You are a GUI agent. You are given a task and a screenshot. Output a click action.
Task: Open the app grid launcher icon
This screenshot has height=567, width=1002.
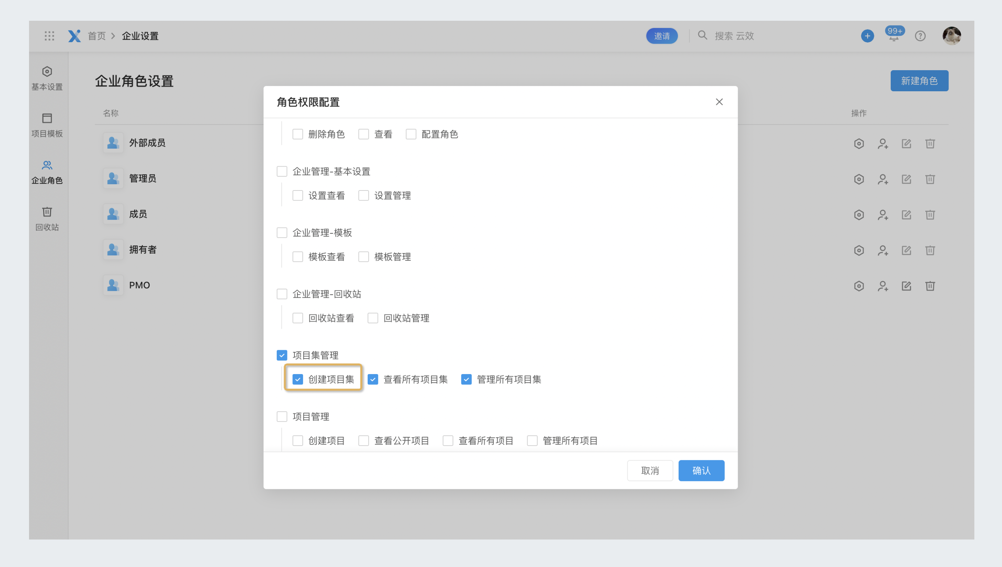click(49, 36)
